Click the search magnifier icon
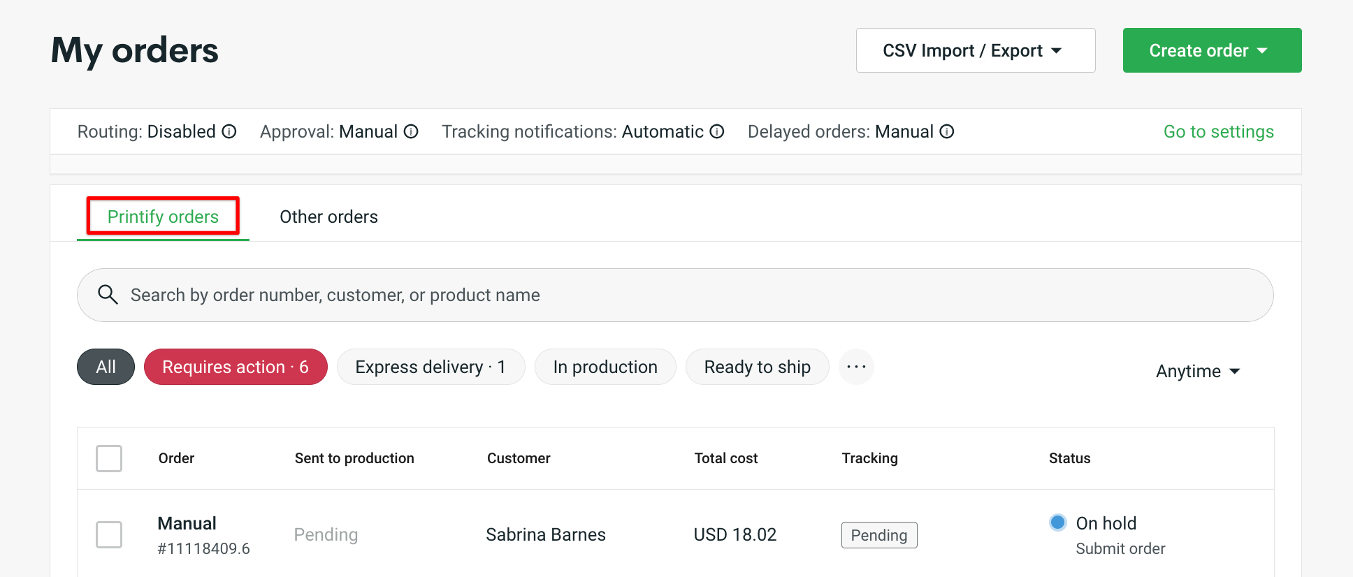 tap(108, 295)
